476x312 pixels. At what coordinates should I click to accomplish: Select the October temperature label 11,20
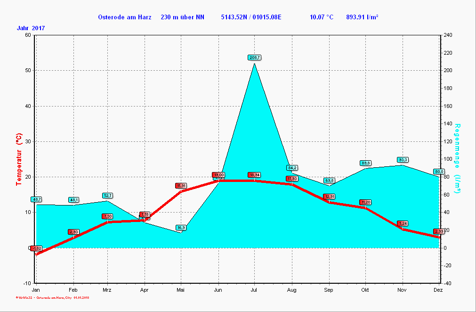pyautogui.click(x=366, y=202)
